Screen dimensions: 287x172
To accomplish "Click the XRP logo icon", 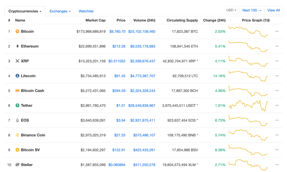I will (17, 61).
